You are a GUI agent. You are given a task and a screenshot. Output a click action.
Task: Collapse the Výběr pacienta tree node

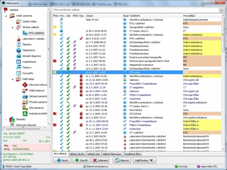[6, 16]
